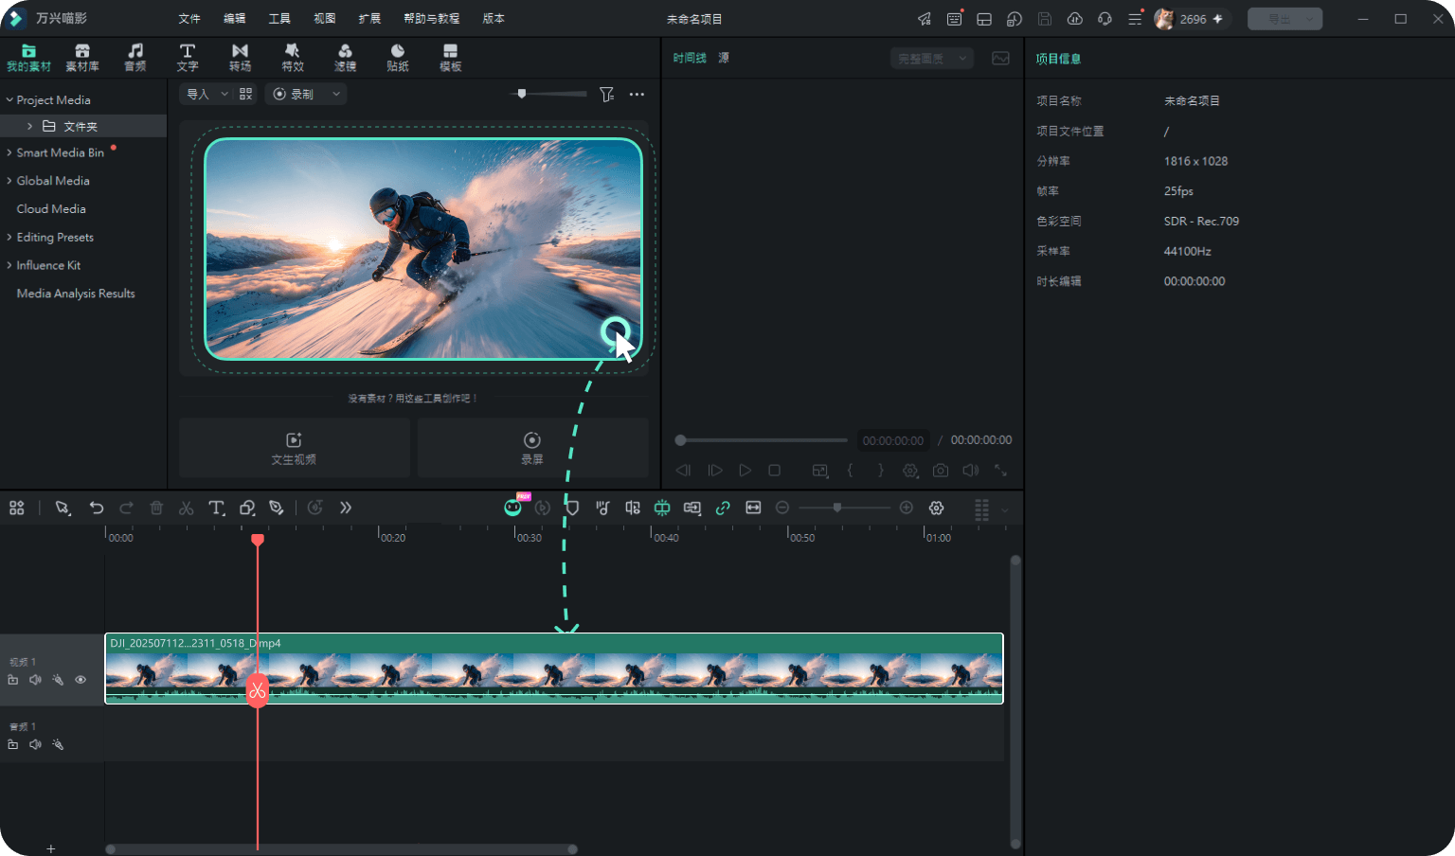
Task: Expand the Editing Presets node
Action: (x=9, y=237)
